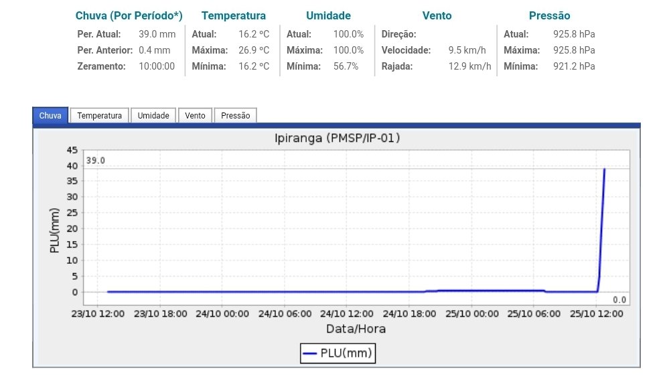
Task: Click the Umidade section heading
Action: coord(328,15)
